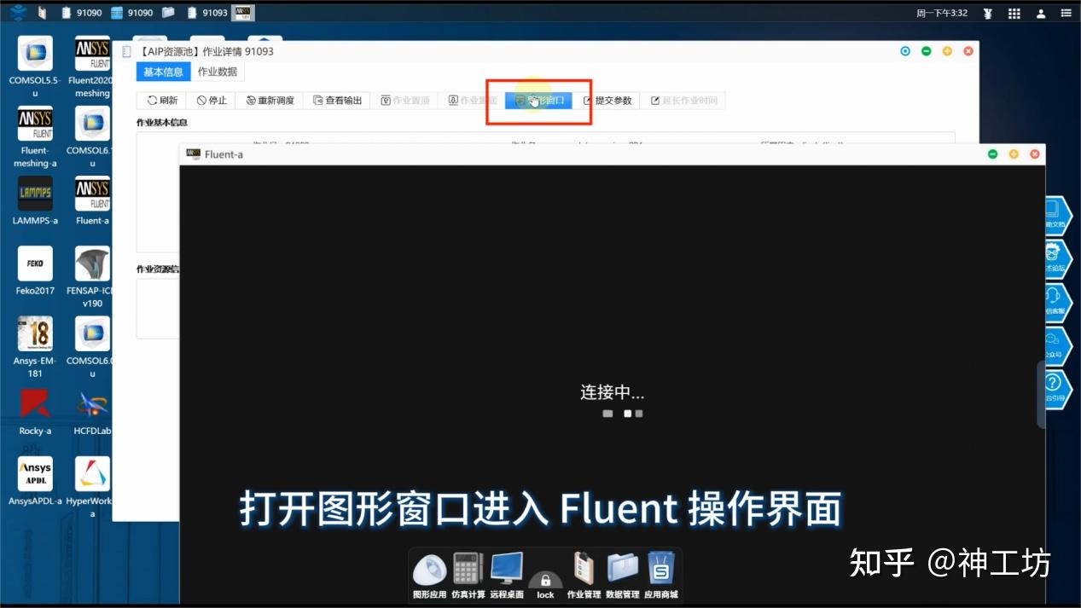Screen dimensions: 1081x608
Task: Minimize the Fluent-a window with green button
Action: click(x=992, y=154)
